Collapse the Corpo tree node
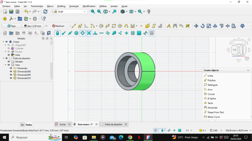The width and height of the screenshot is (252, 141). [3, 42]
